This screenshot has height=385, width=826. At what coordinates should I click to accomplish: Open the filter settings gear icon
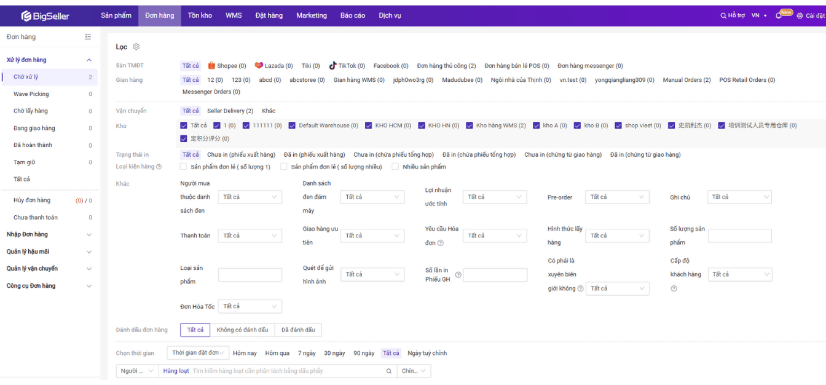[136, 47]
